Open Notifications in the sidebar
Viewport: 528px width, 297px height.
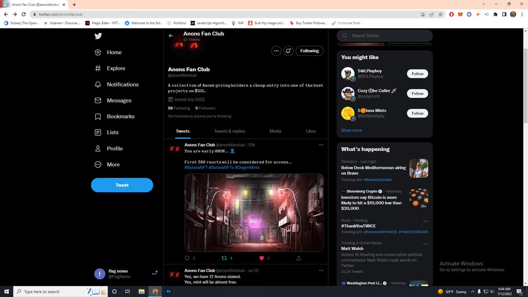pyautogui.click(x=117, y=84)
